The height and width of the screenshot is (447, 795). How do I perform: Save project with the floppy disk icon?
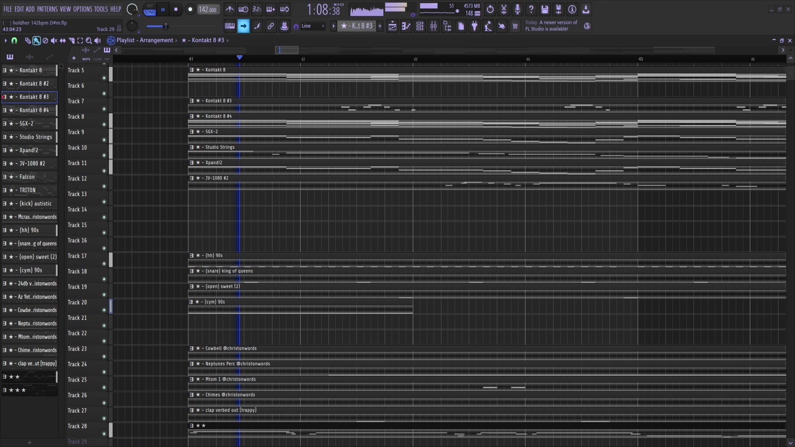coord(544,9)
